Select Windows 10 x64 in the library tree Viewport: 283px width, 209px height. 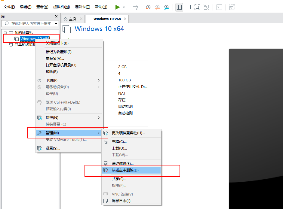(35, 38)
